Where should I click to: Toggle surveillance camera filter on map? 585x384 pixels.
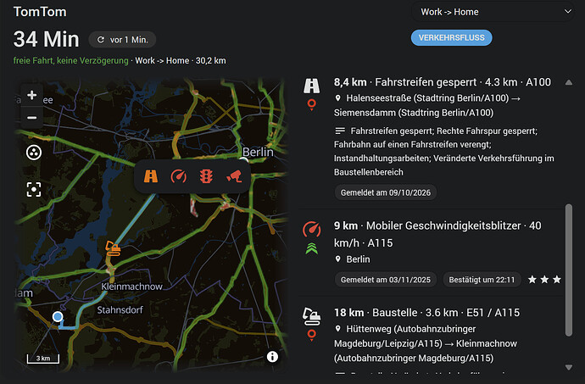(234, 176)
